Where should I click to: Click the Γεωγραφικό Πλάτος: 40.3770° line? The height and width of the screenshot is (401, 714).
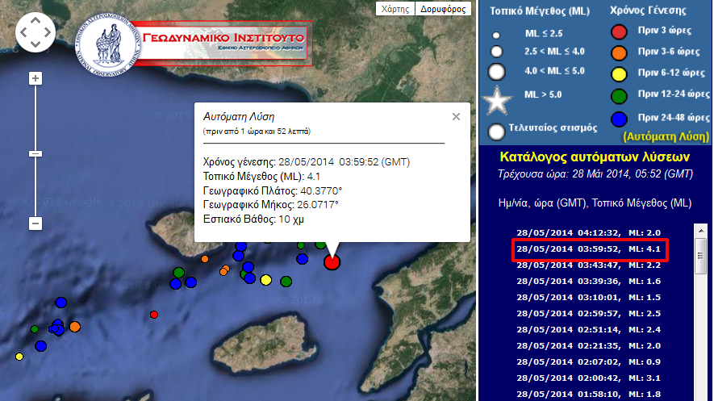click(273, 190)
